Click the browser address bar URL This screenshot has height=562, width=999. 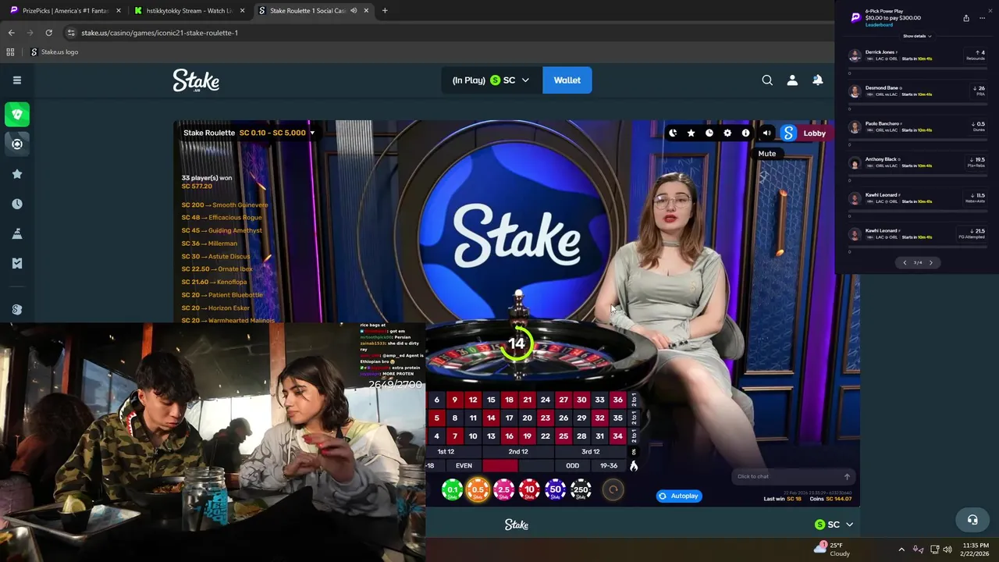tap(159, 33)
